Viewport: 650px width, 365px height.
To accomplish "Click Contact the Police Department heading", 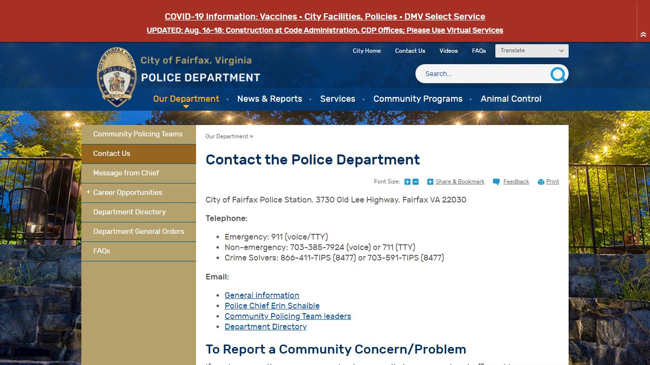I will (x=313, y=160).
